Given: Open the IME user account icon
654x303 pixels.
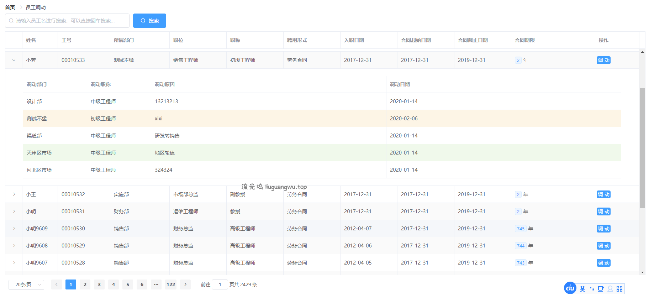Looking at the screenshot, I should (x=610, y=289).
